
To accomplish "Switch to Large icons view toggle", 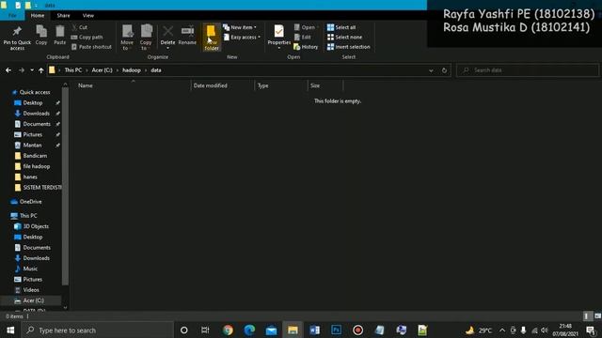I will tap(597, 316).
